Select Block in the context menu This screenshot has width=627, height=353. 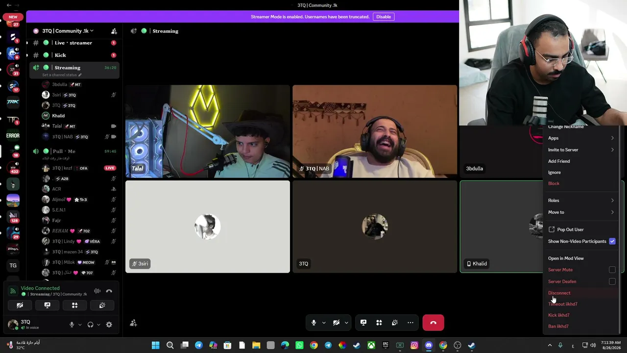pyautogui.click(x=581, y=183)
